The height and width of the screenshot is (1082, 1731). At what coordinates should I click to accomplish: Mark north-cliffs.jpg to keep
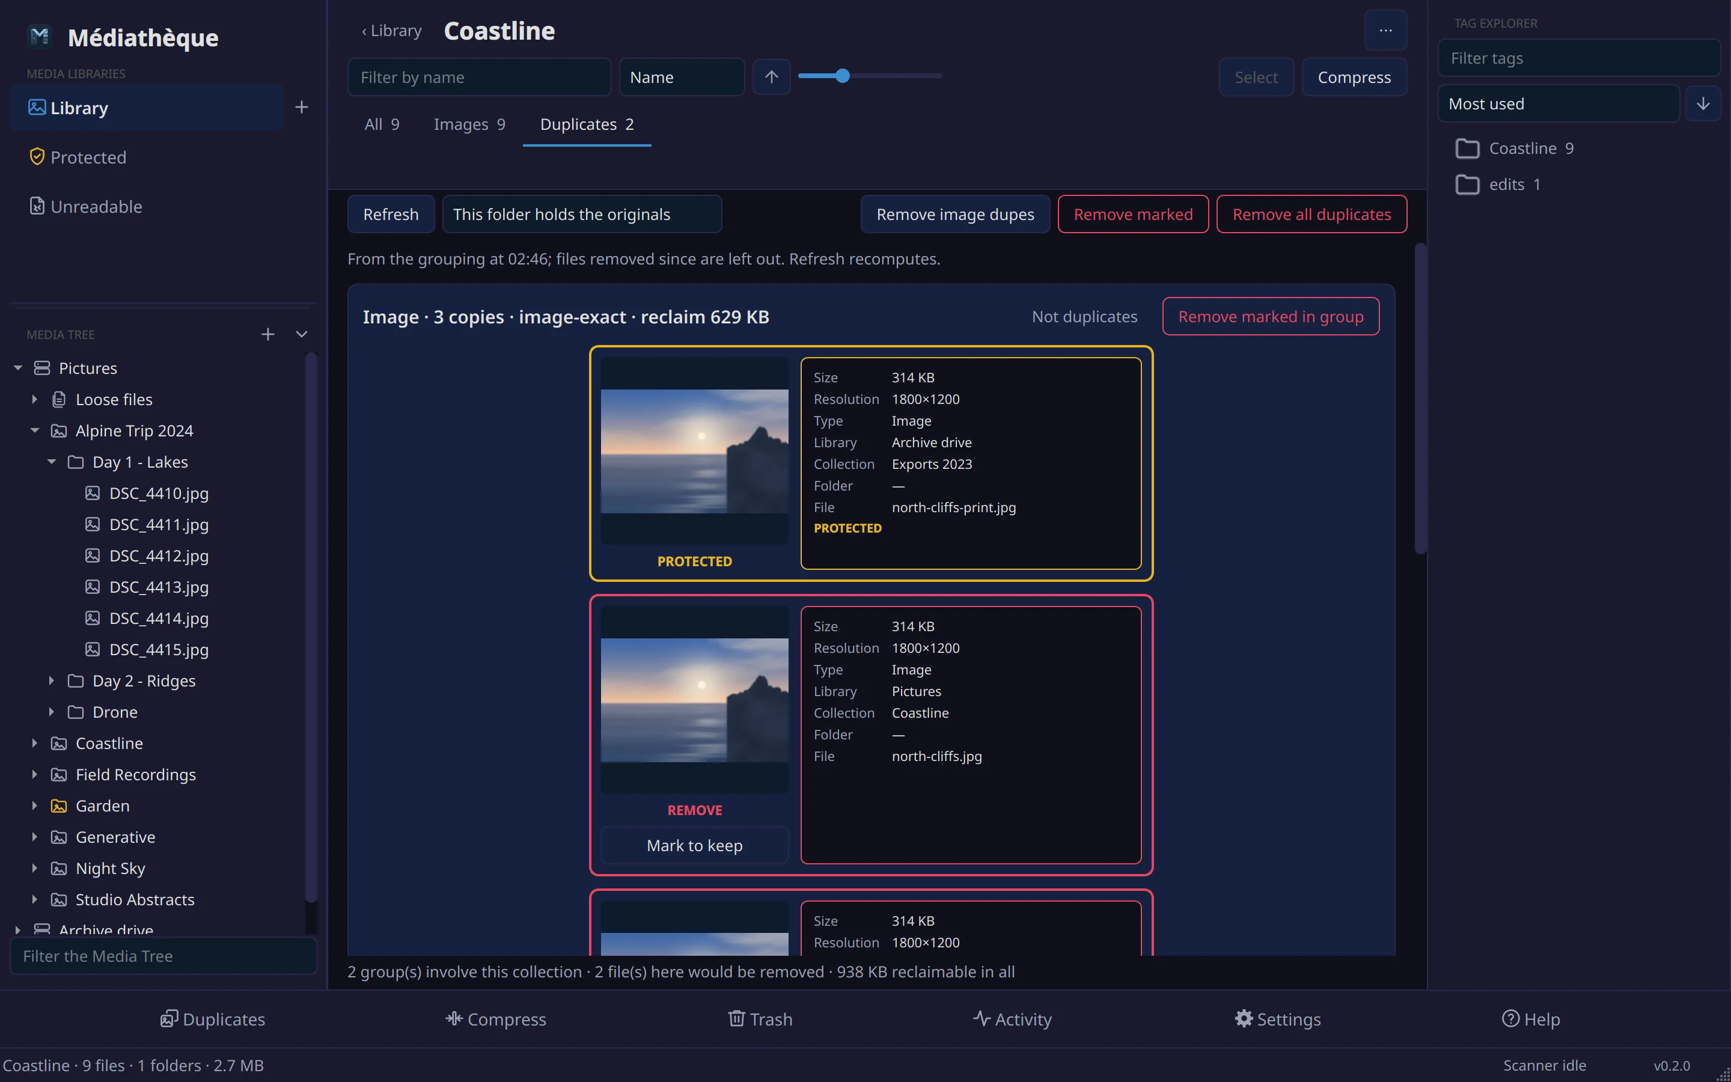pyautogui.click(x=695, y=845)
